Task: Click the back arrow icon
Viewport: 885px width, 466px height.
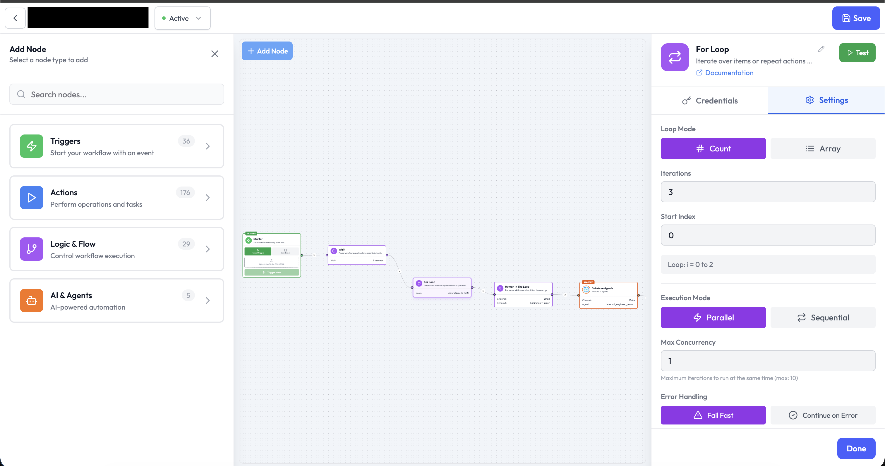Action: [15, 18]
